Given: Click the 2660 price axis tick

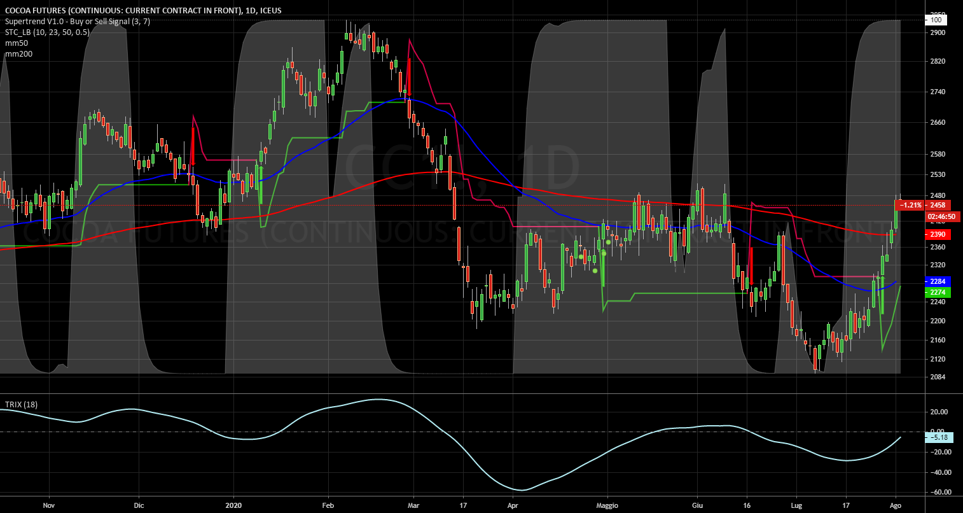Looking at the screenshot, I should tap(938, 122).
